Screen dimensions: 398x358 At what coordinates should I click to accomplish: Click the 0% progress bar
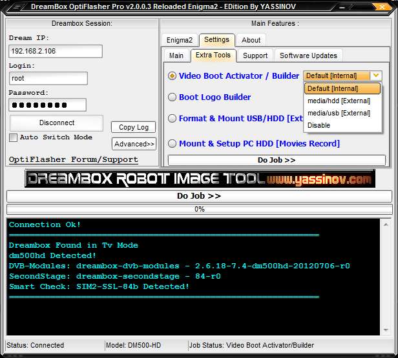pos(200,209)
